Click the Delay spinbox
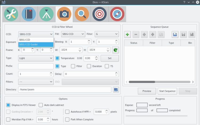 91,74
